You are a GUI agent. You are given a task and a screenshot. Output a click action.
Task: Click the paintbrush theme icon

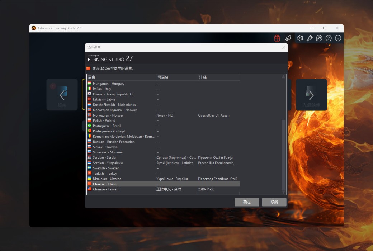pyautogui.click(x=310, y=38)
